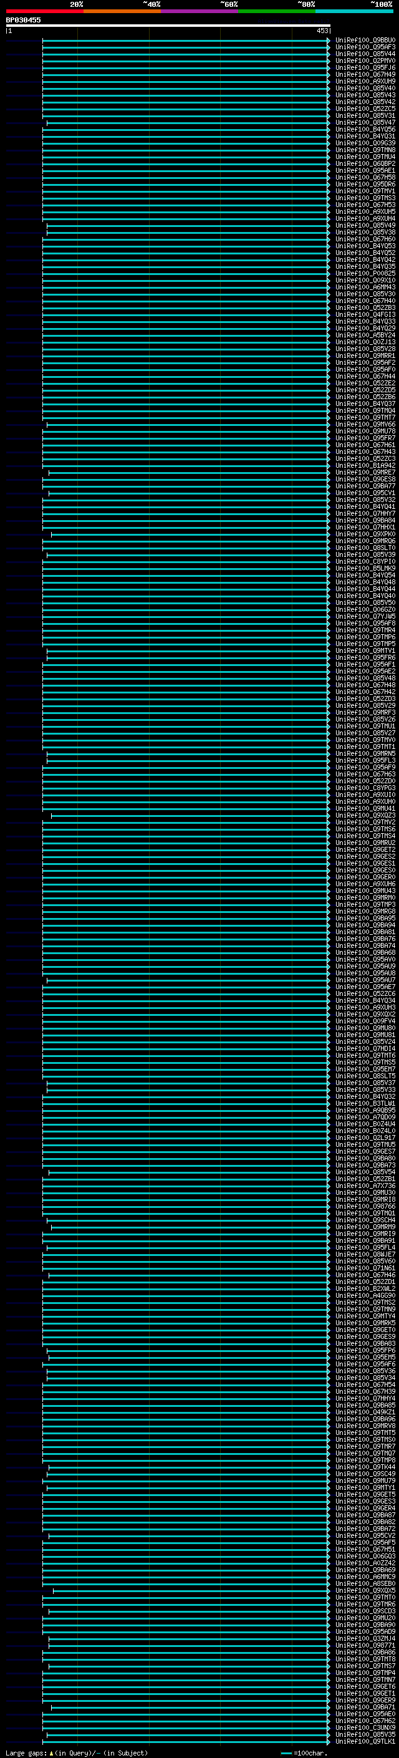This screenshot has height=1758, width=399.
Task: Select hit label UniRef100_Q2L917
Action: tap(365, 1137)
